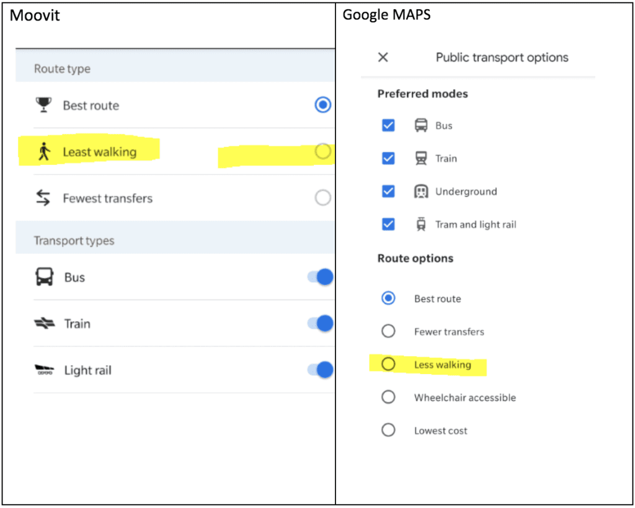Uncheck the Tram and light rail checkbox
This screenshot has height=508, width=635.
[388, 224]
